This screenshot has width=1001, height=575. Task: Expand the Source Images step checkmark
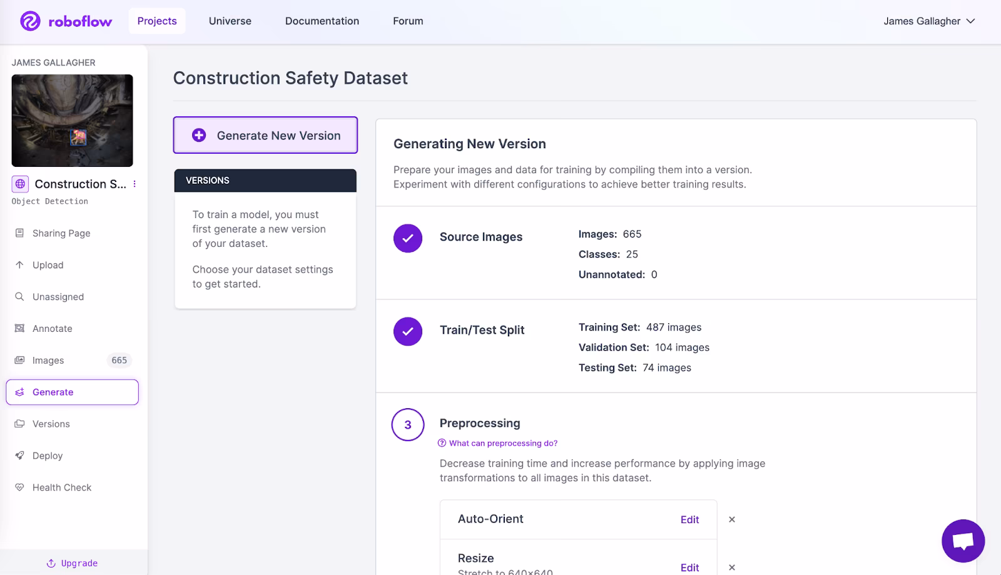point(408,238)
